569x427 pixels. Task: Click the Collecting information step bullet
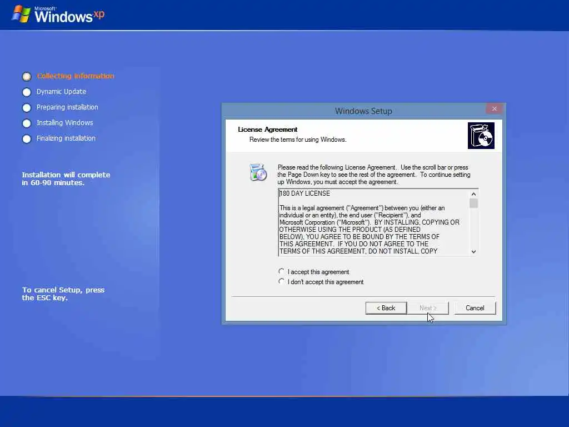coord(27,76)
